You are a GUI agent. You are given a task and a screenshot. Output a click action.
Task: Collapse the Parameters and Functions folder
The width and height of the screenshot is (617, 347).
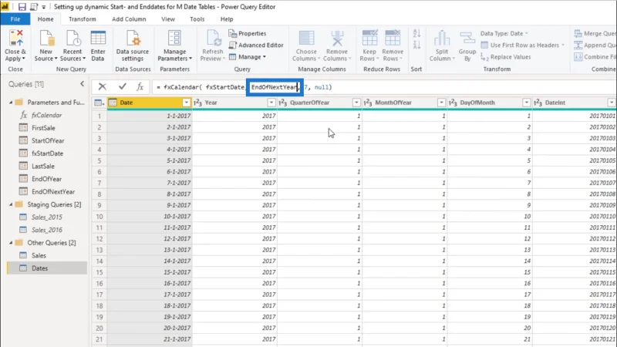[x=11, y=103]
